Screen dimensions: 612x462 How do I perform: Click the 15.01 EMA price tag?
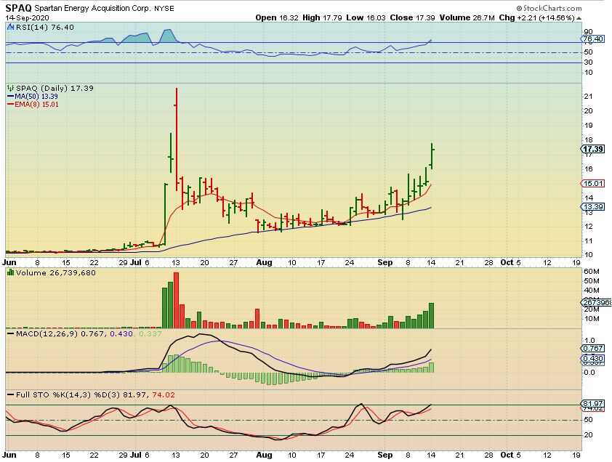click(593, 183)
